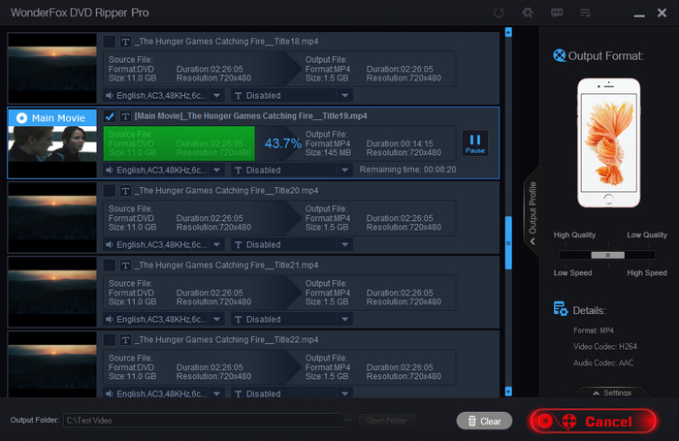
Task: Open audio track dropdown for Title19
Action: point(217,170)
